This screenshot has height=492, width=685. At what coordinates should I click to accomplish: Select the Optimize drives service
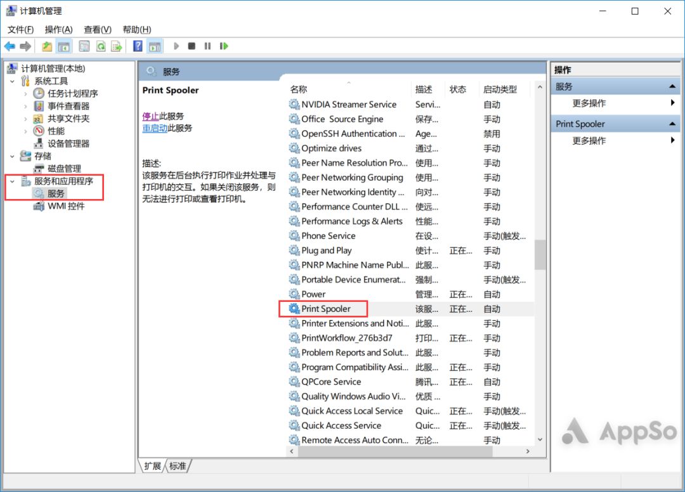pos(410,148)
